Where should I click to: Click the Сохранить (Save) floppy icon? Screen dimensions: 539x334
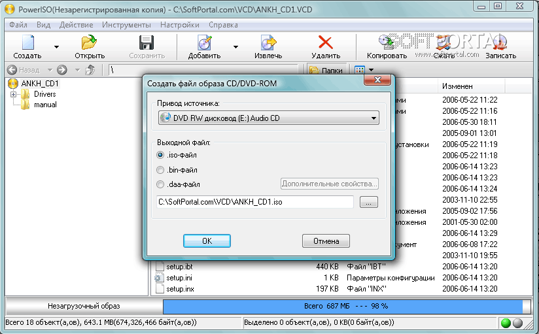click(147, 42)
